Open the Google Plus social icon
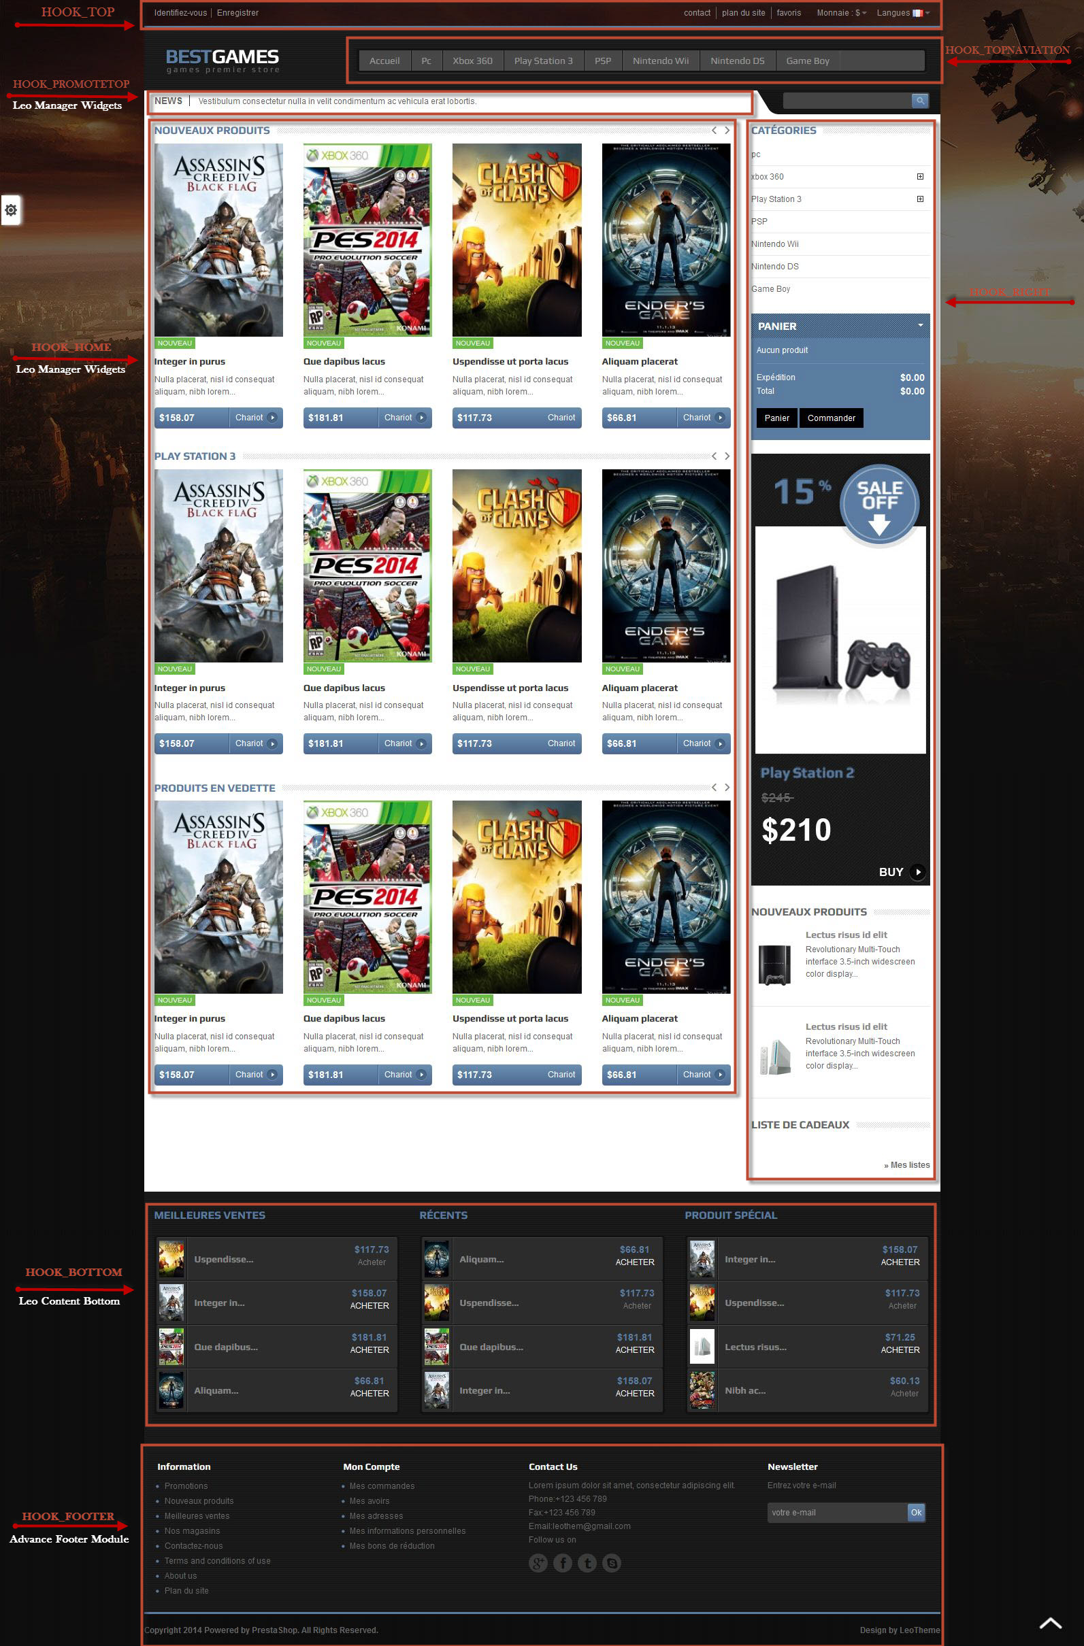The height and width of the screenshot is (1646, 1084). [538, 1562]
